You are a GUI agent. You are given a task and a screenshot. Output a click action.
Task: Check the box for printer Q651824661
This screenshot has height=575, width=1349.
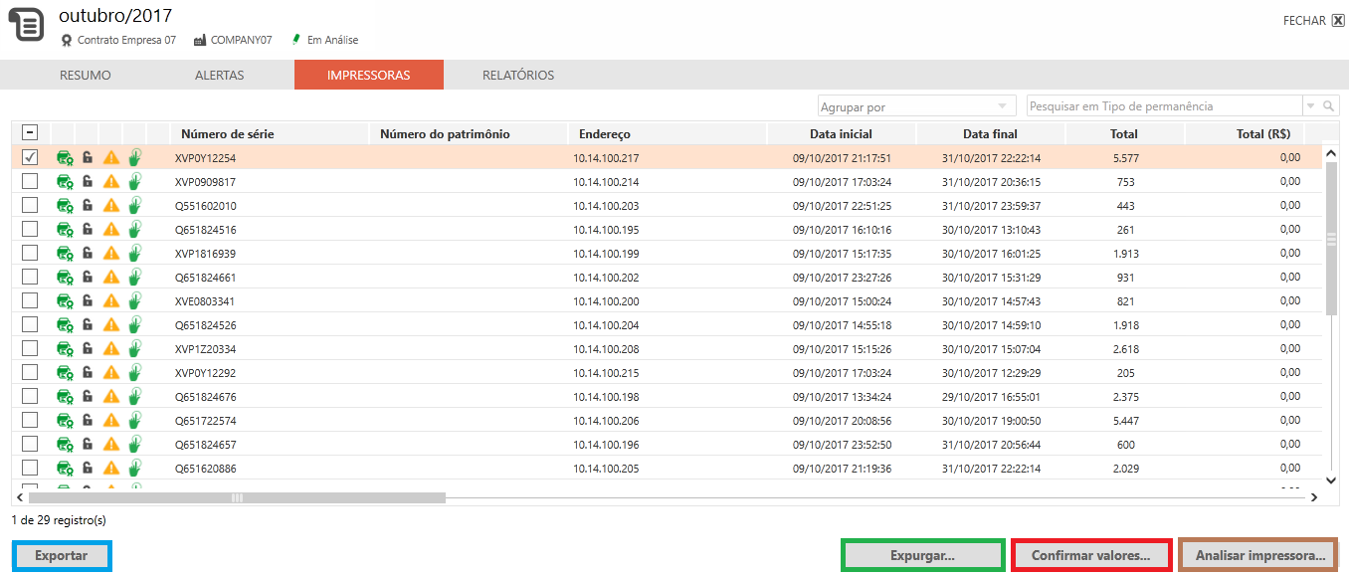point(30,278)
